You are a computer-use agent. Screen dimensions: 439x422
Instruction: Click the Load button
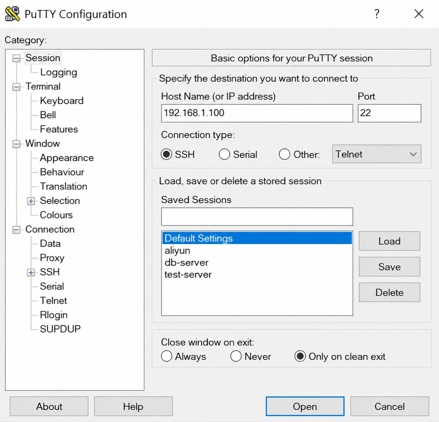[x=389, y=241]
